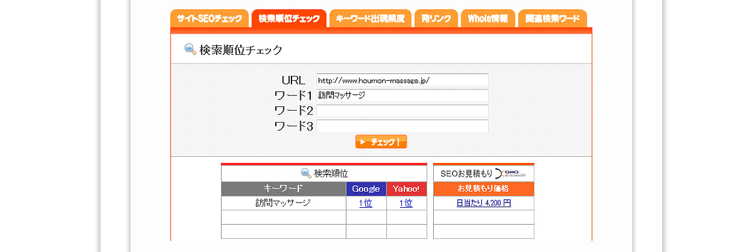Click the キーワード column header

click(x=283, y=189)
